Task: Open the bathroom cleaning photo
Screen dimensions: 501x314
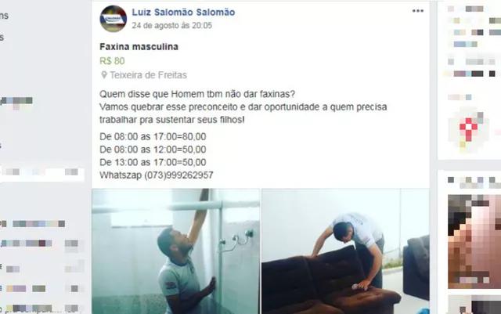Action: [175, 251]
